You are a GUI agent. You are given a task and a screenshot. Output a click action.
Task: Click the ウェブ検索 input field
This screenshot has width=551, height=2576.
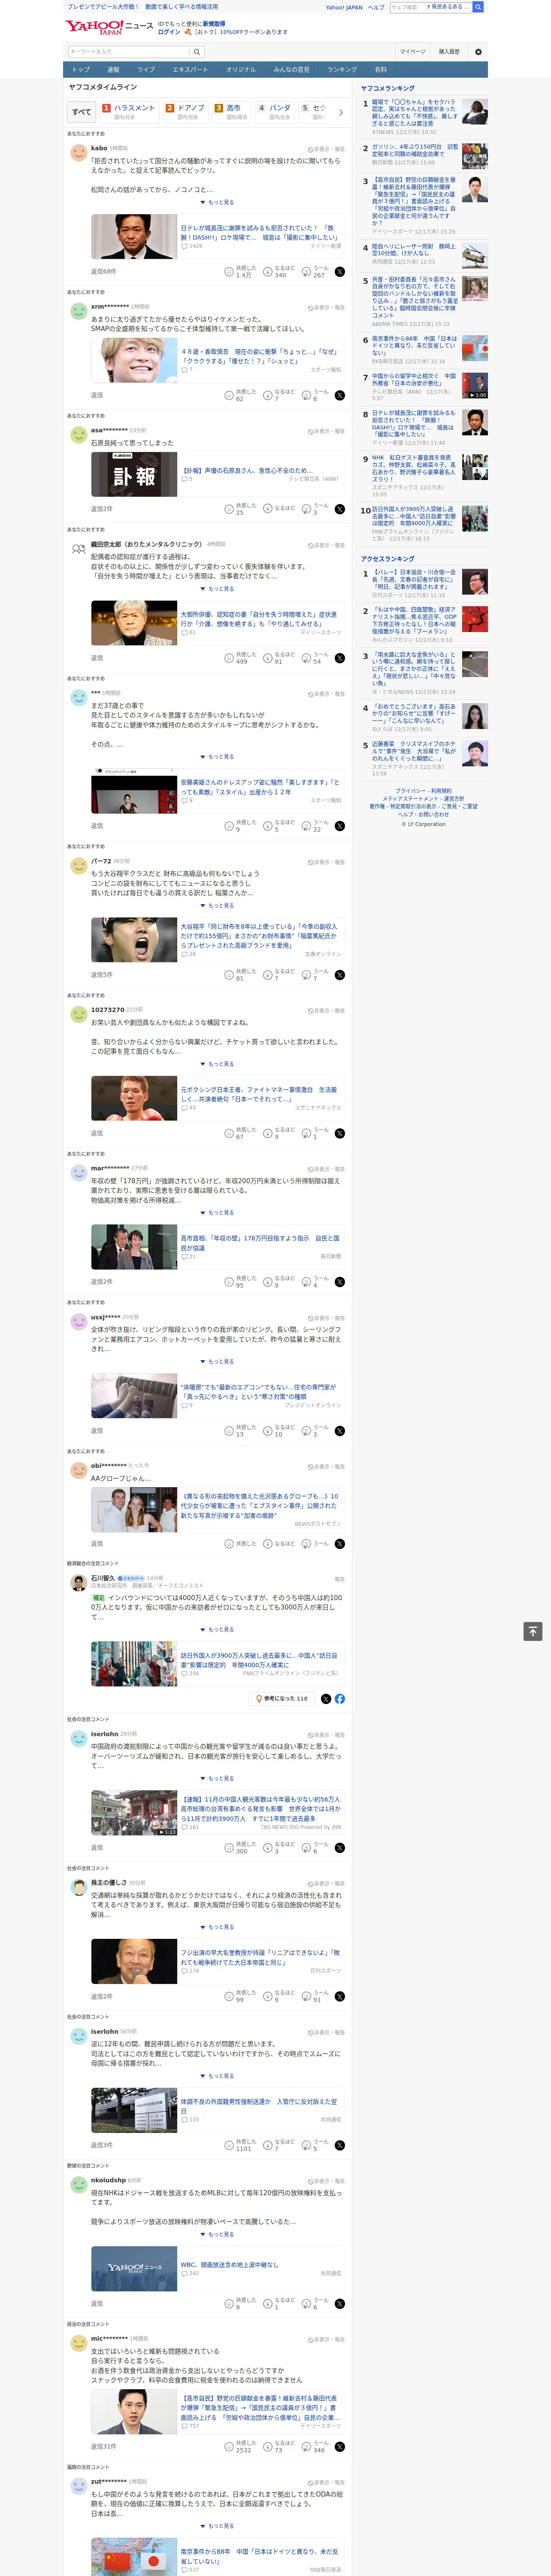407,7
